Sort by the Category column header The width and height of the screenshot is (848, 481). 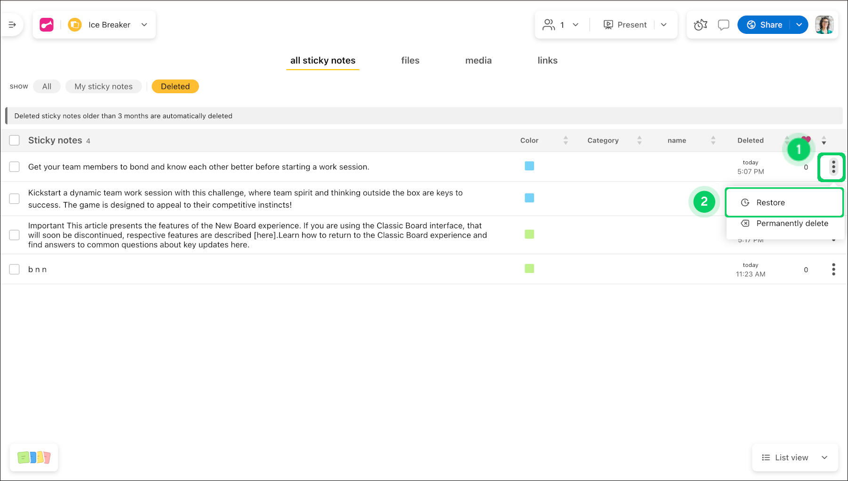click(603, 141)
